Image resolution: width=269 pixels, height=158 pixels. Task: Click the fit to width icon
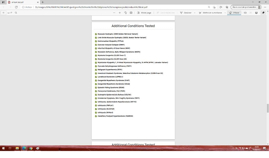(131, 13)
